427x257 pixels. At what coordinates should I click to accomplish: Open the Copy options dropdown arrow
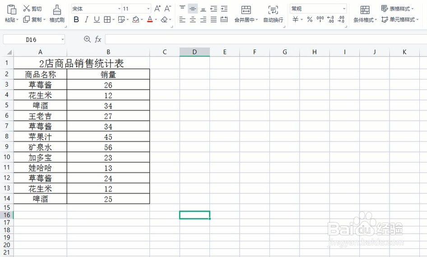[44, 19]
